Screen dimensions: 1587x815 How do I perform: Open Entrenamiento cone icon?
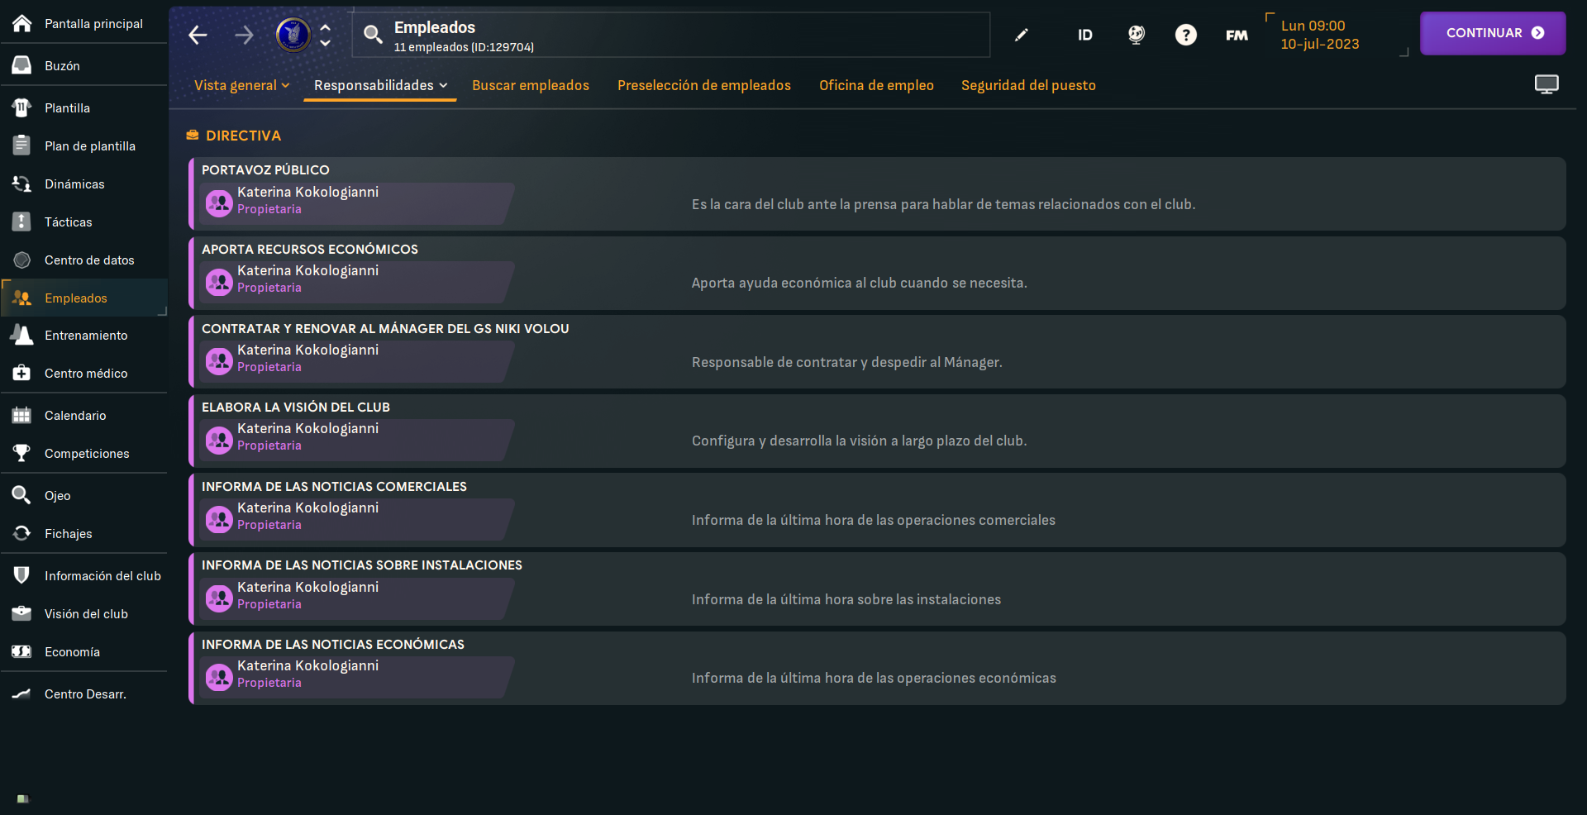tap(22, 335)
